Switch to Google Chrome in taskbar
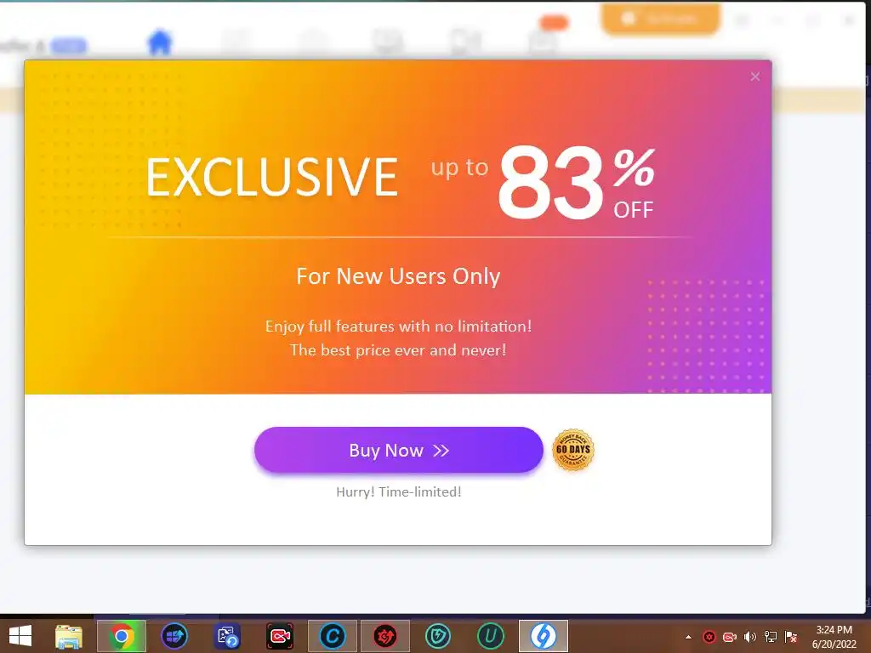 122,636
